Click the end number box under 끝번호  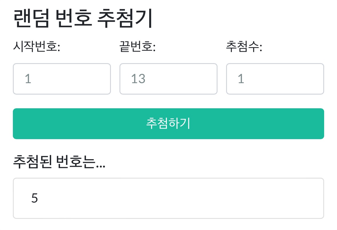(168, 79)
